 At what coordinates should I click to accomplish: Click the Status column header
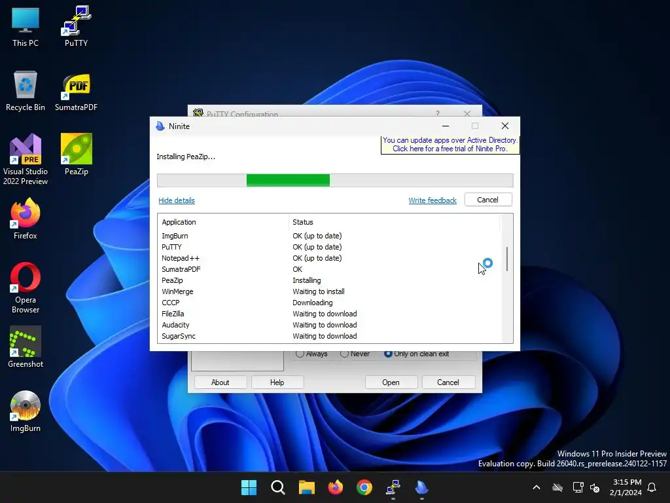[x=393, y=222]
